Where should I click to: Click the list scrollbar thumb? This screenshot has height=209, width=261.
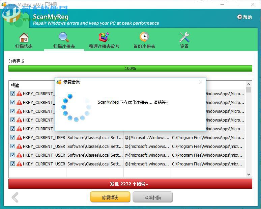click(249, 89)
